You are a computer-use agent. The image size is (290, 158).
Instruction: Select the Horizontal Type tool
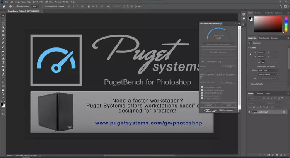tap(3, 78)
